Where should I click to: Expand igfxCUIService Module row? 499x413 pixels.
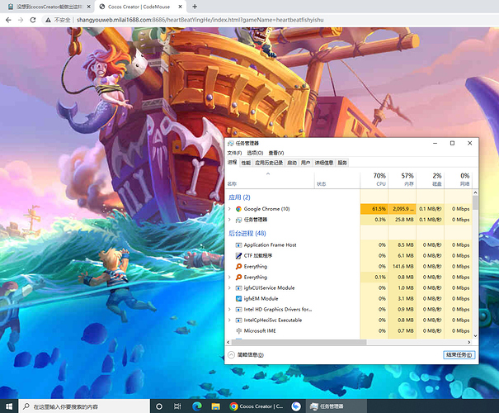coord(229,287)
